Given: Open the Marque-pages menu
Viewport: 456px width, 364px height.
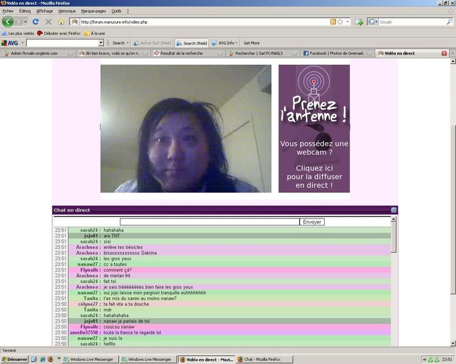Looking at the screenshot, I should coord(93,11).
